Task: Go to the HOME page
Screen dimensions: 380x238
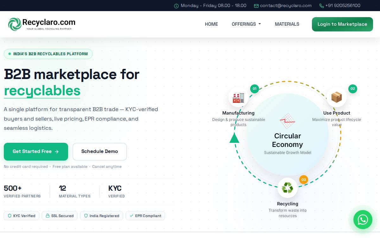Action: tap(211, 24)
